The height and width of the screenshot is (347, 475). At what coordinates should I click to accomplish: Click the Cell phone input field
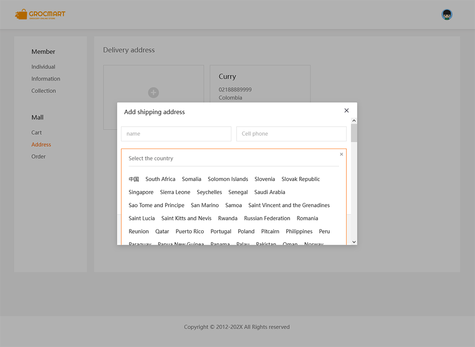click(x=291, y=134)
